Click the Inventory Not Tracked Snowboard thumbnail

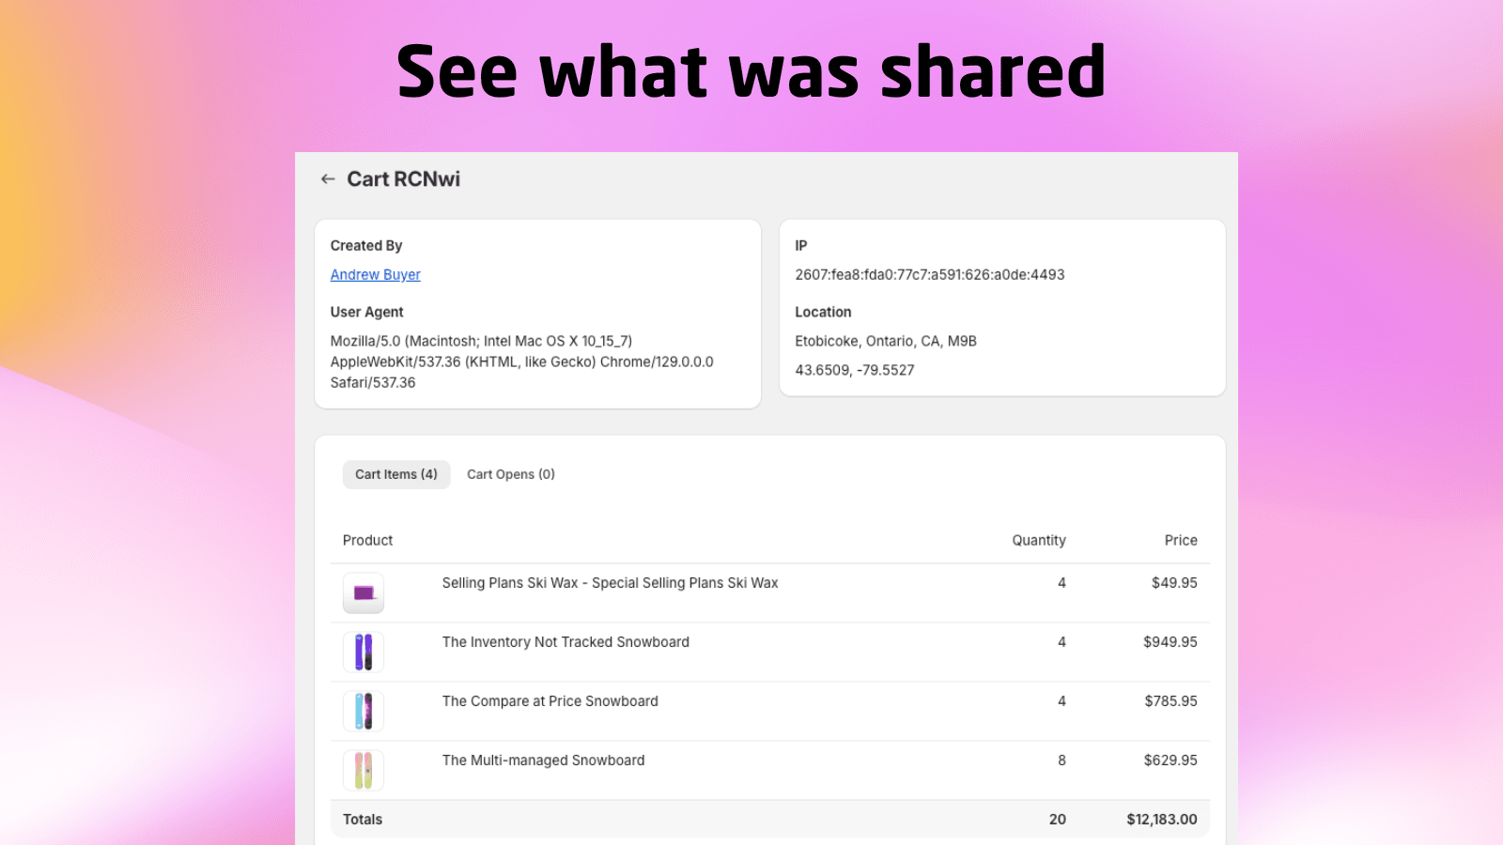click(x=364, y=653)
